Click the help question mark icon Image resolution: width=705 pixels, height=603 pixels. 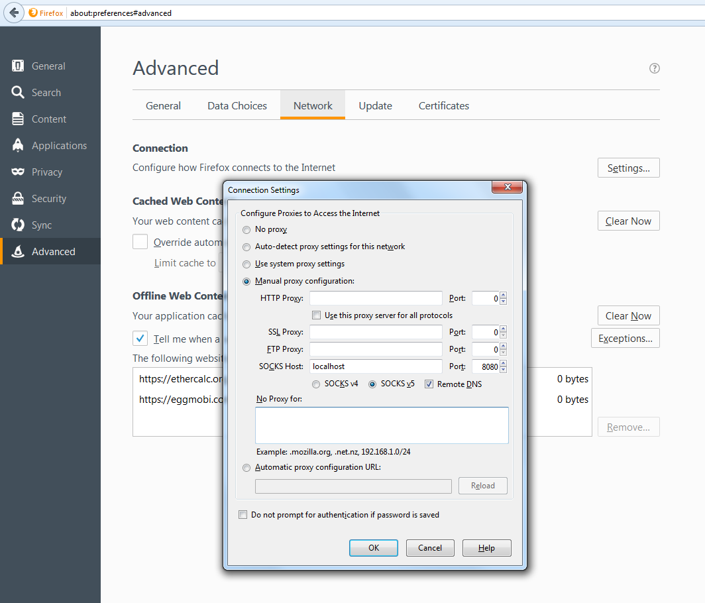(654, 68)
